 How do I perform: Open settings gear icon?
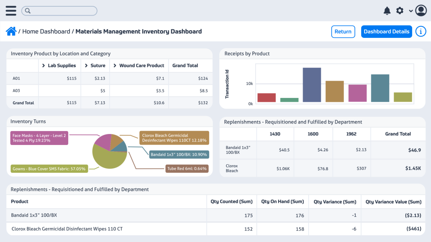coord(400,11)
